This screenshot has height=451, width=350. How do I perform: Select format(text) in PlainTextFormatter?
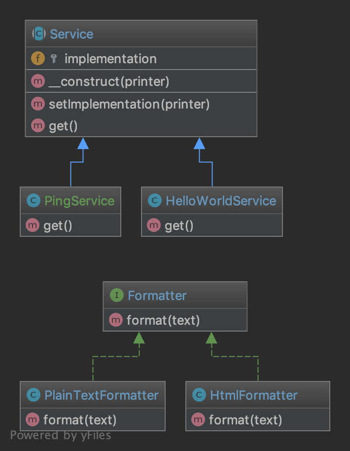(x=80, y=420)
